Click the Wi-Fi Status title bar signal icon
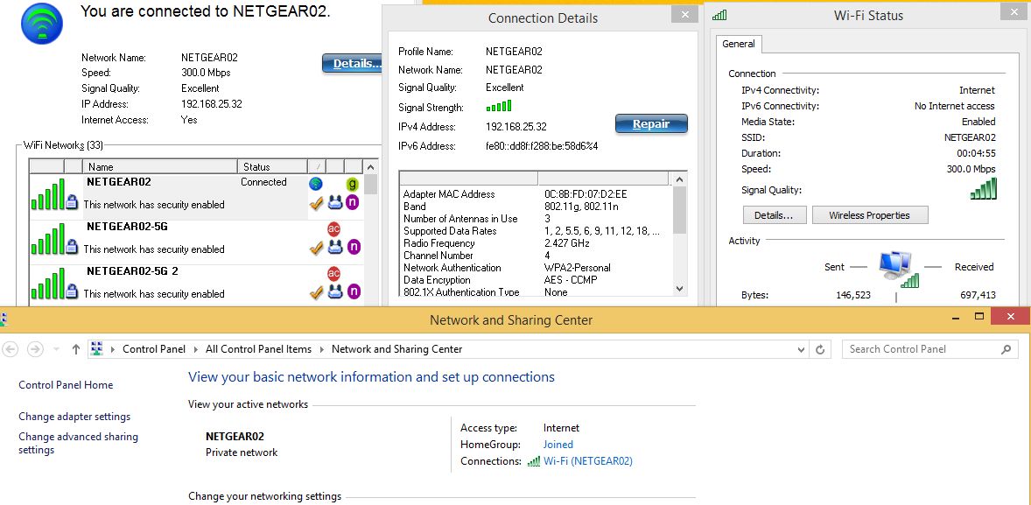 pos(719,16)
